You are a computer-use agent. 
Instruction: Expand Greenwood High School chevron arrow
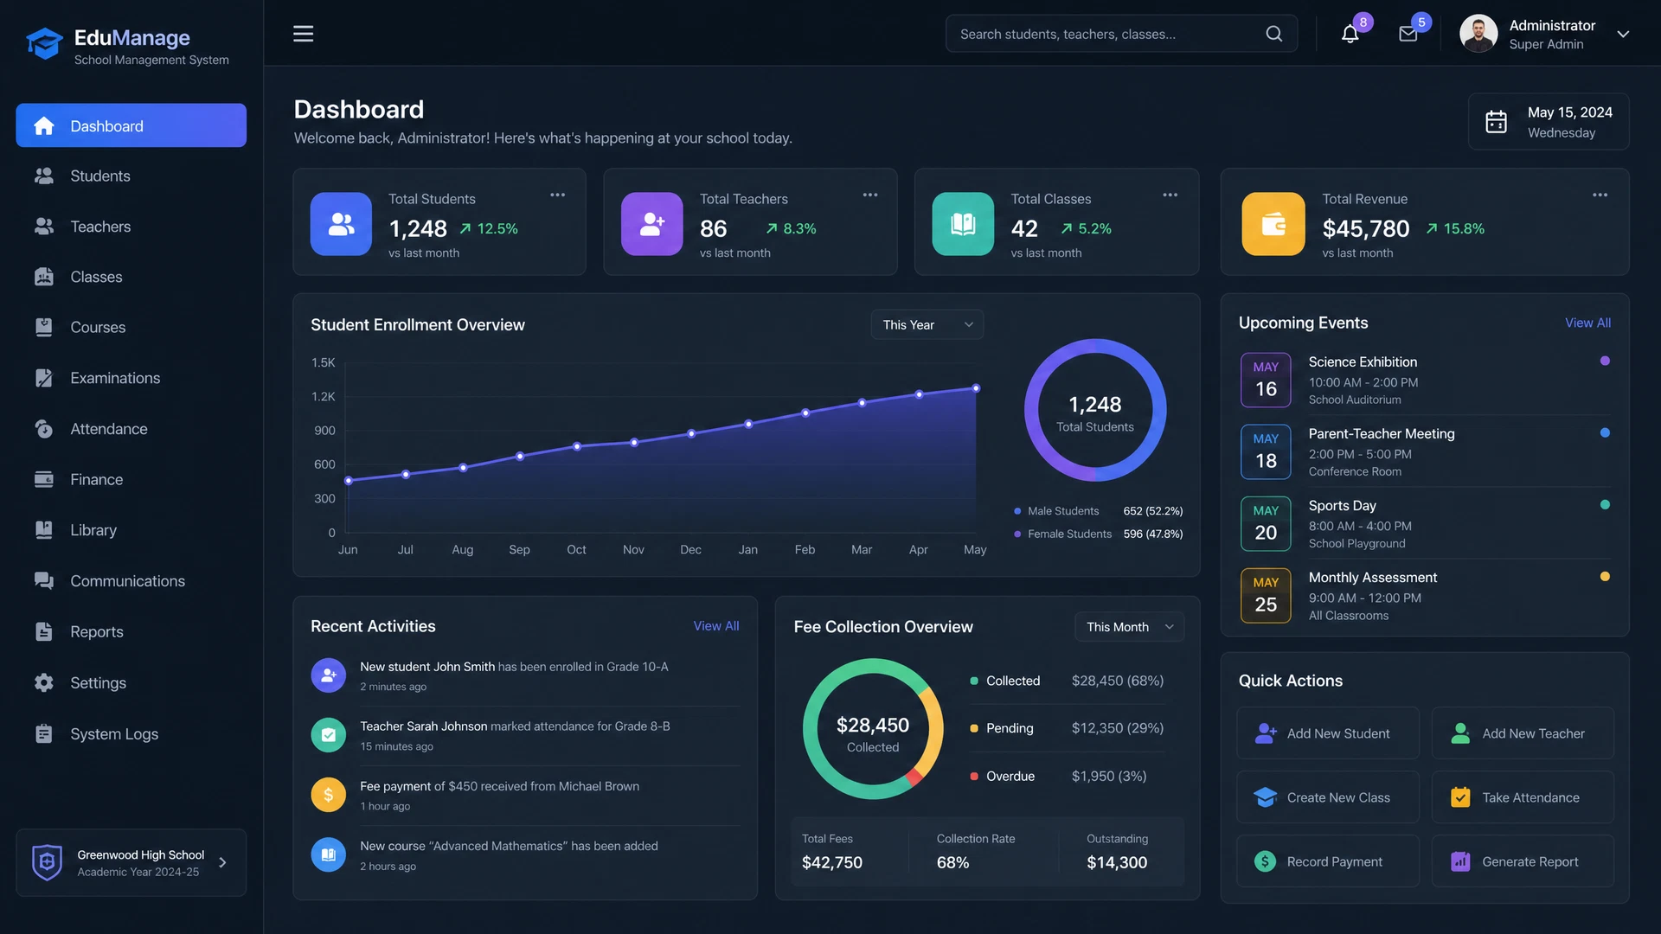click(222, 862)
